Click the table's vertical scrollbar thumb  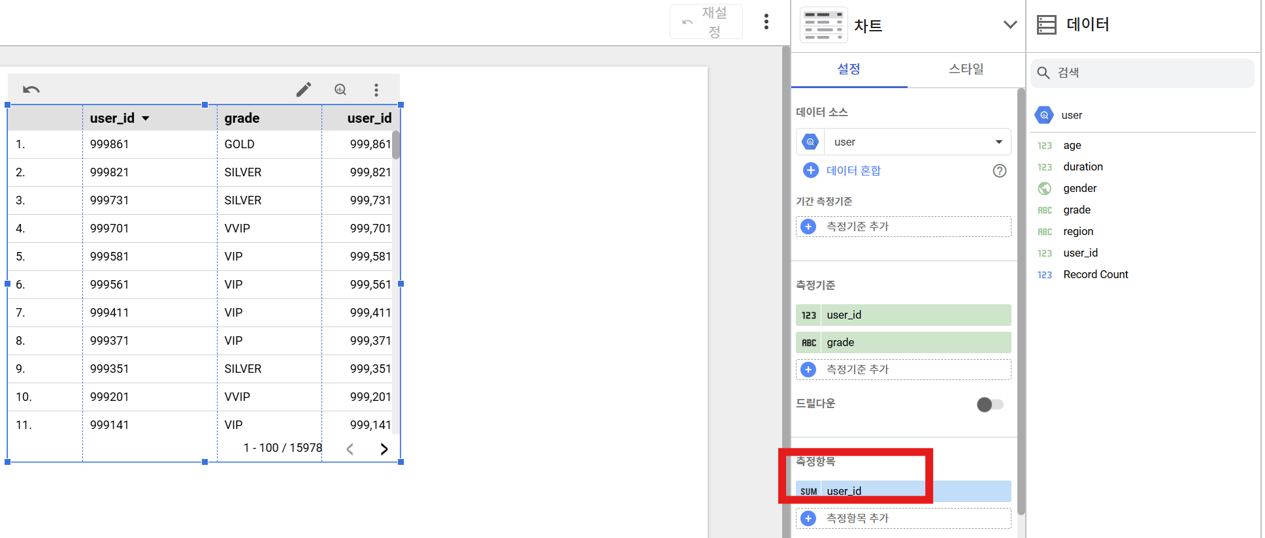click(x=396, y=144)
